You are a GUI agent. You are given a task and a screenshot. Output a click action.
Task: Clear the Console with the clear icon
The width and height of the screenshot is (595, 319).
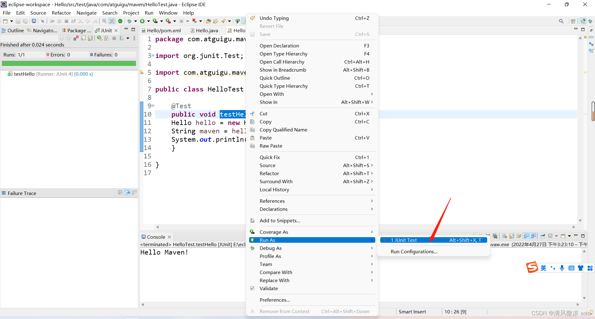click(504, 236)
